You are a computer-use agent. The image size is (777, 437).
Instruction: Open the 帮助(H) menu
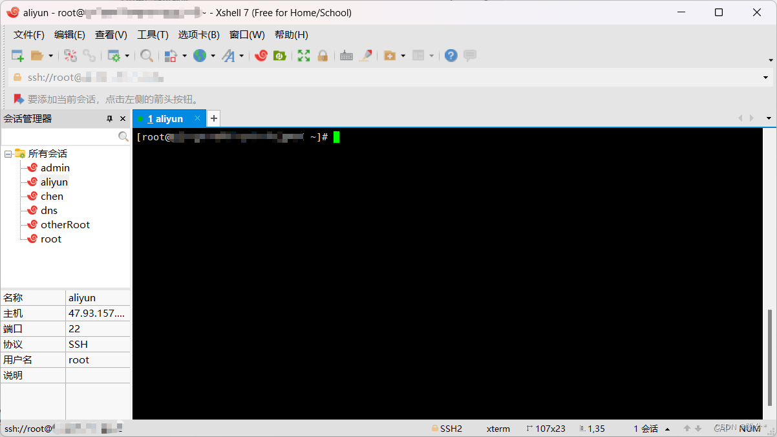pos(292,35)
